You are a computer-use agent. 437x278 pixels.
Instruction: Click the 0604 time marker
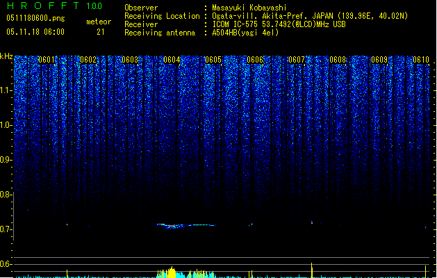[x=172, y=60]
